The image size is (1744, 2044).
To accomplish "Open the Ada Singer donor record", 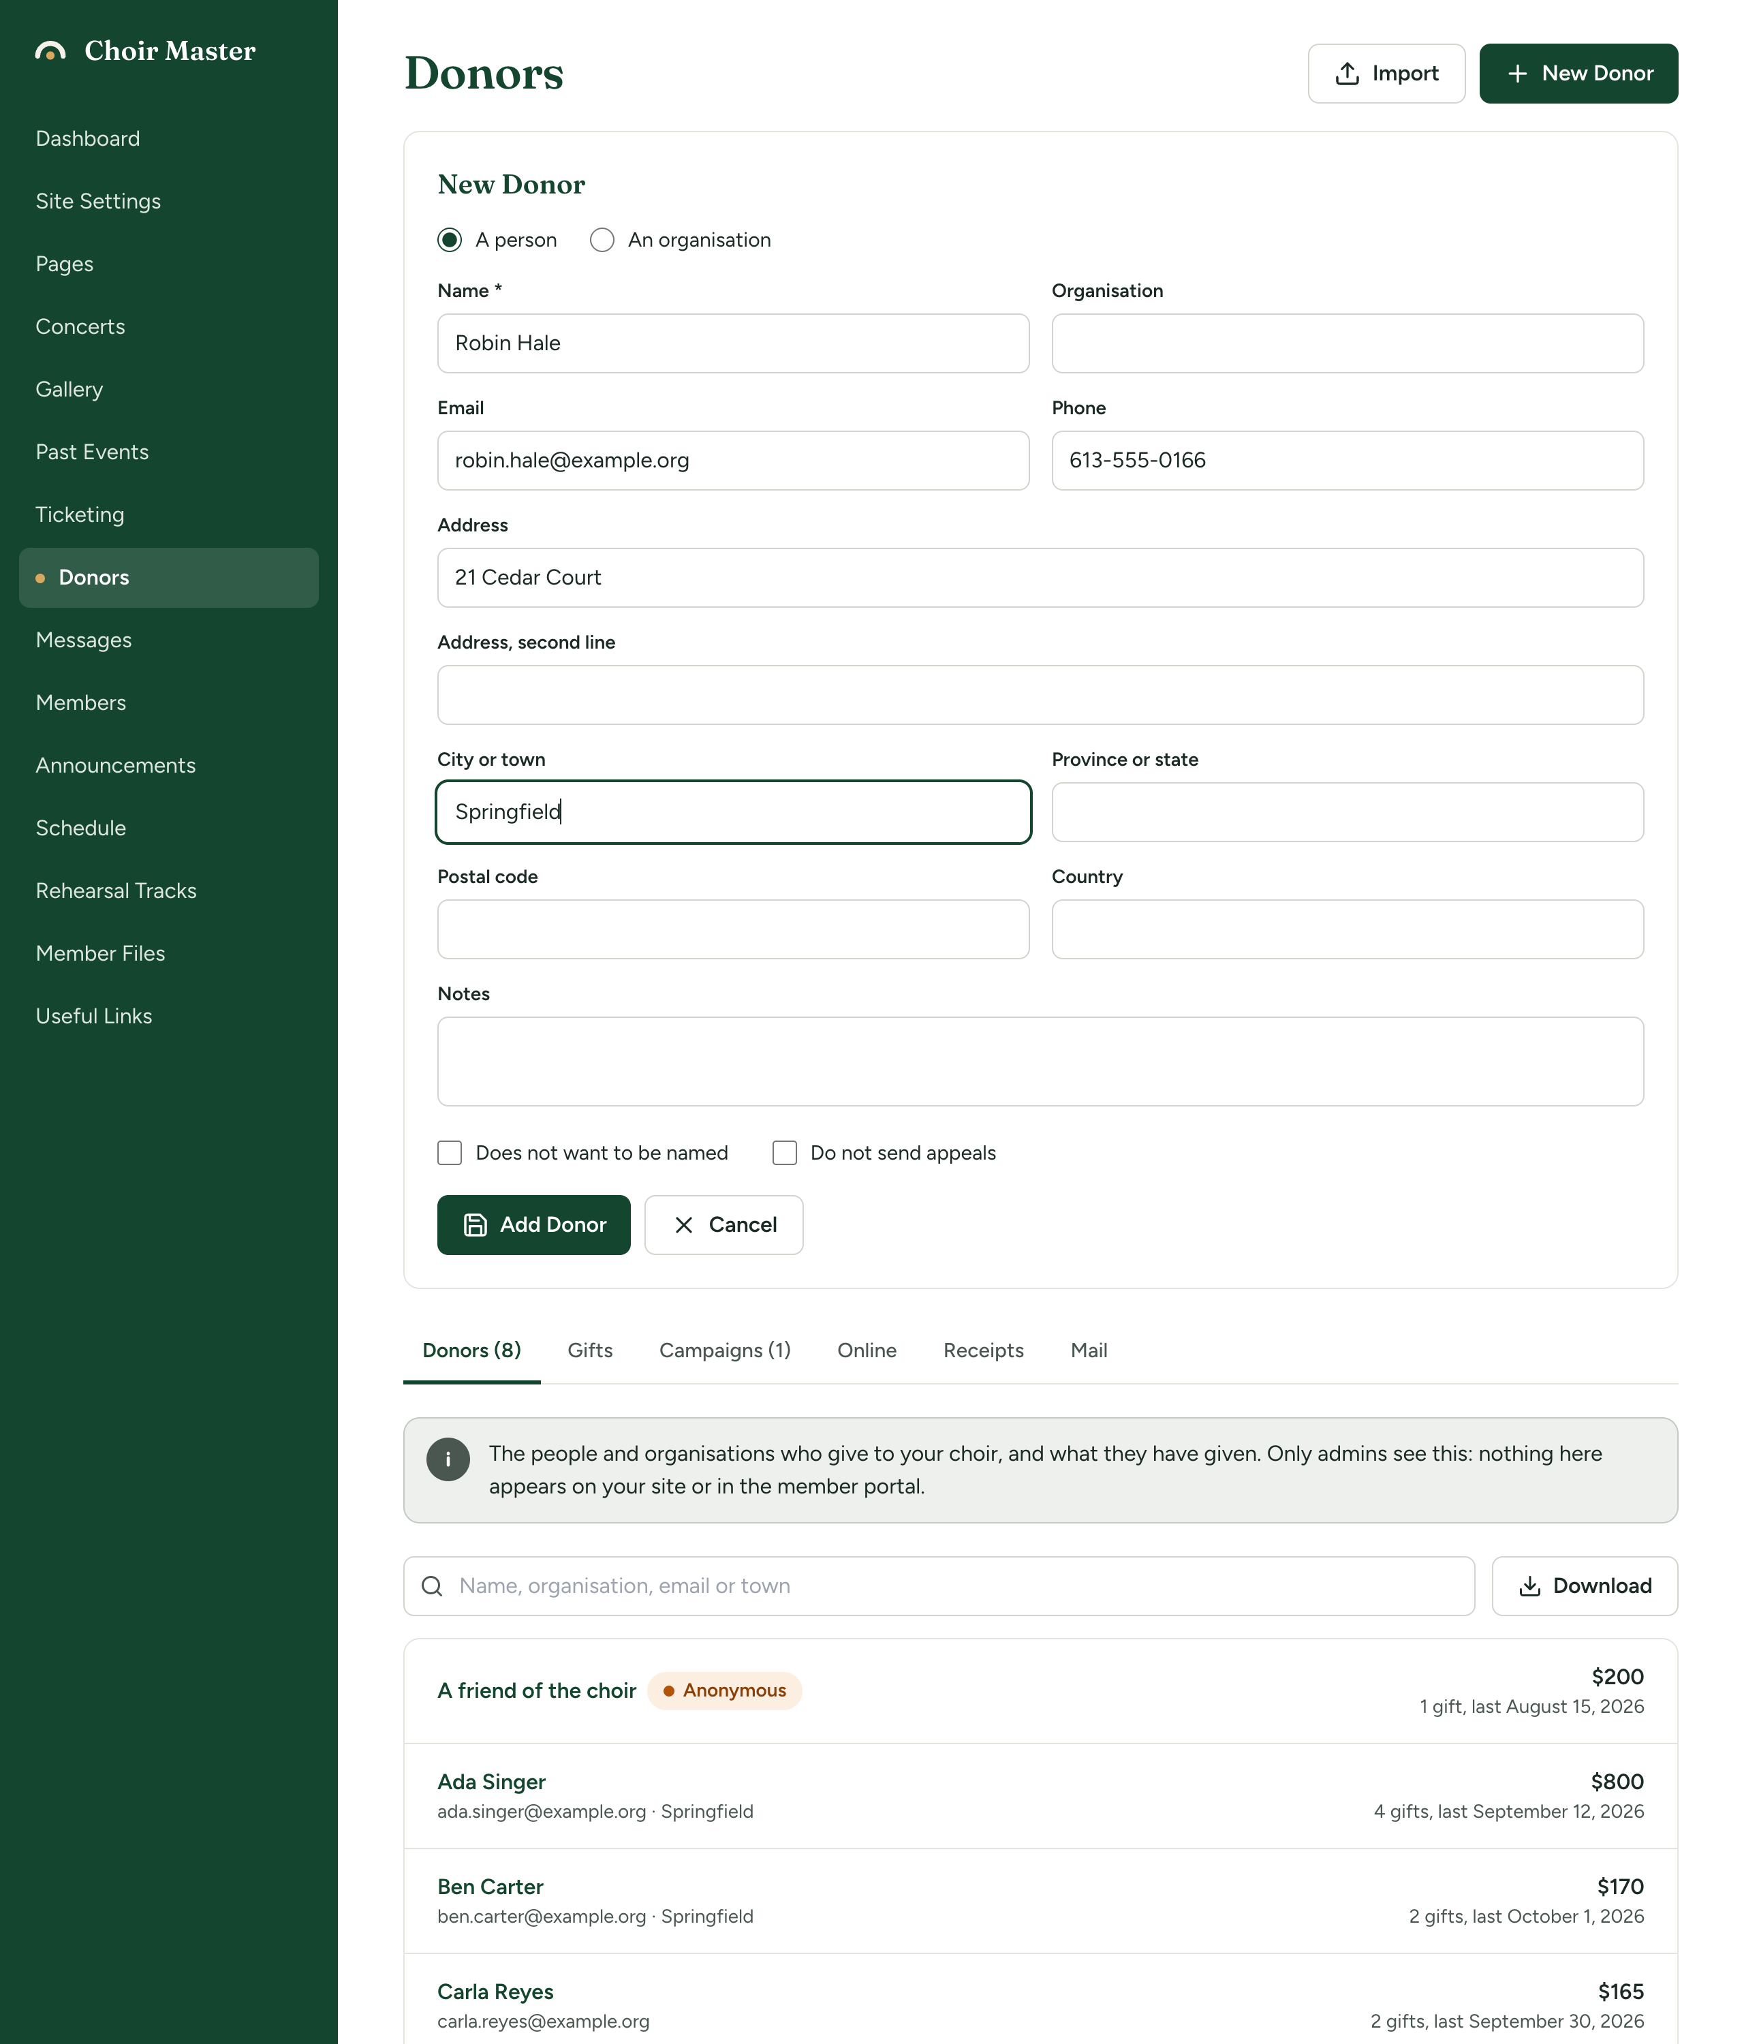I will click(x=1041, y=1797).
